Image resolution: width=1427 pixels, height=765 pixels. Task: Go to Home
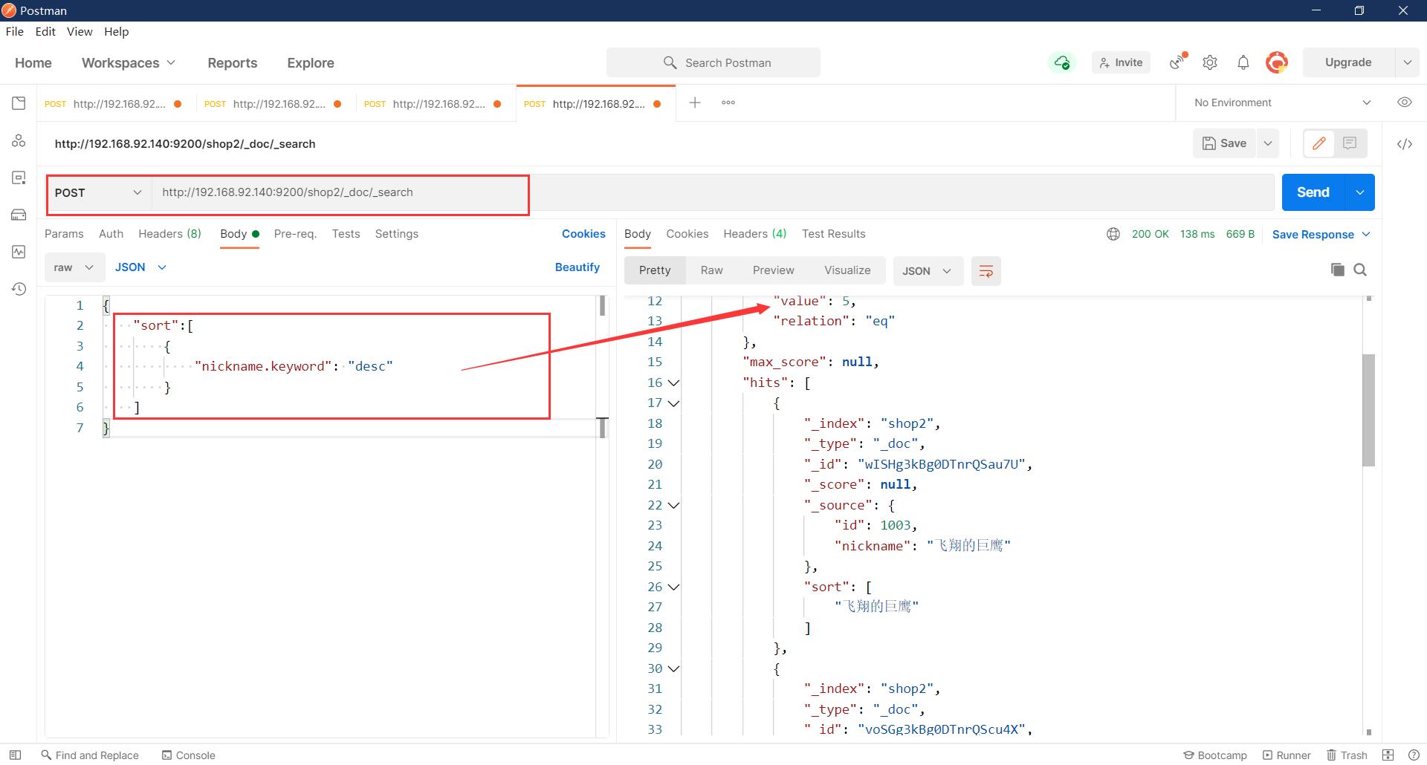point(33,63)
